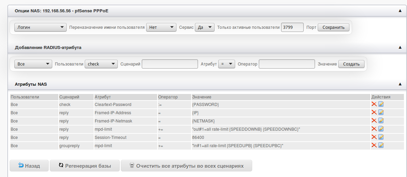This screenshot has width=407, height=177.
Task: Focus the port field containing 3799
Action: (292, 27)
